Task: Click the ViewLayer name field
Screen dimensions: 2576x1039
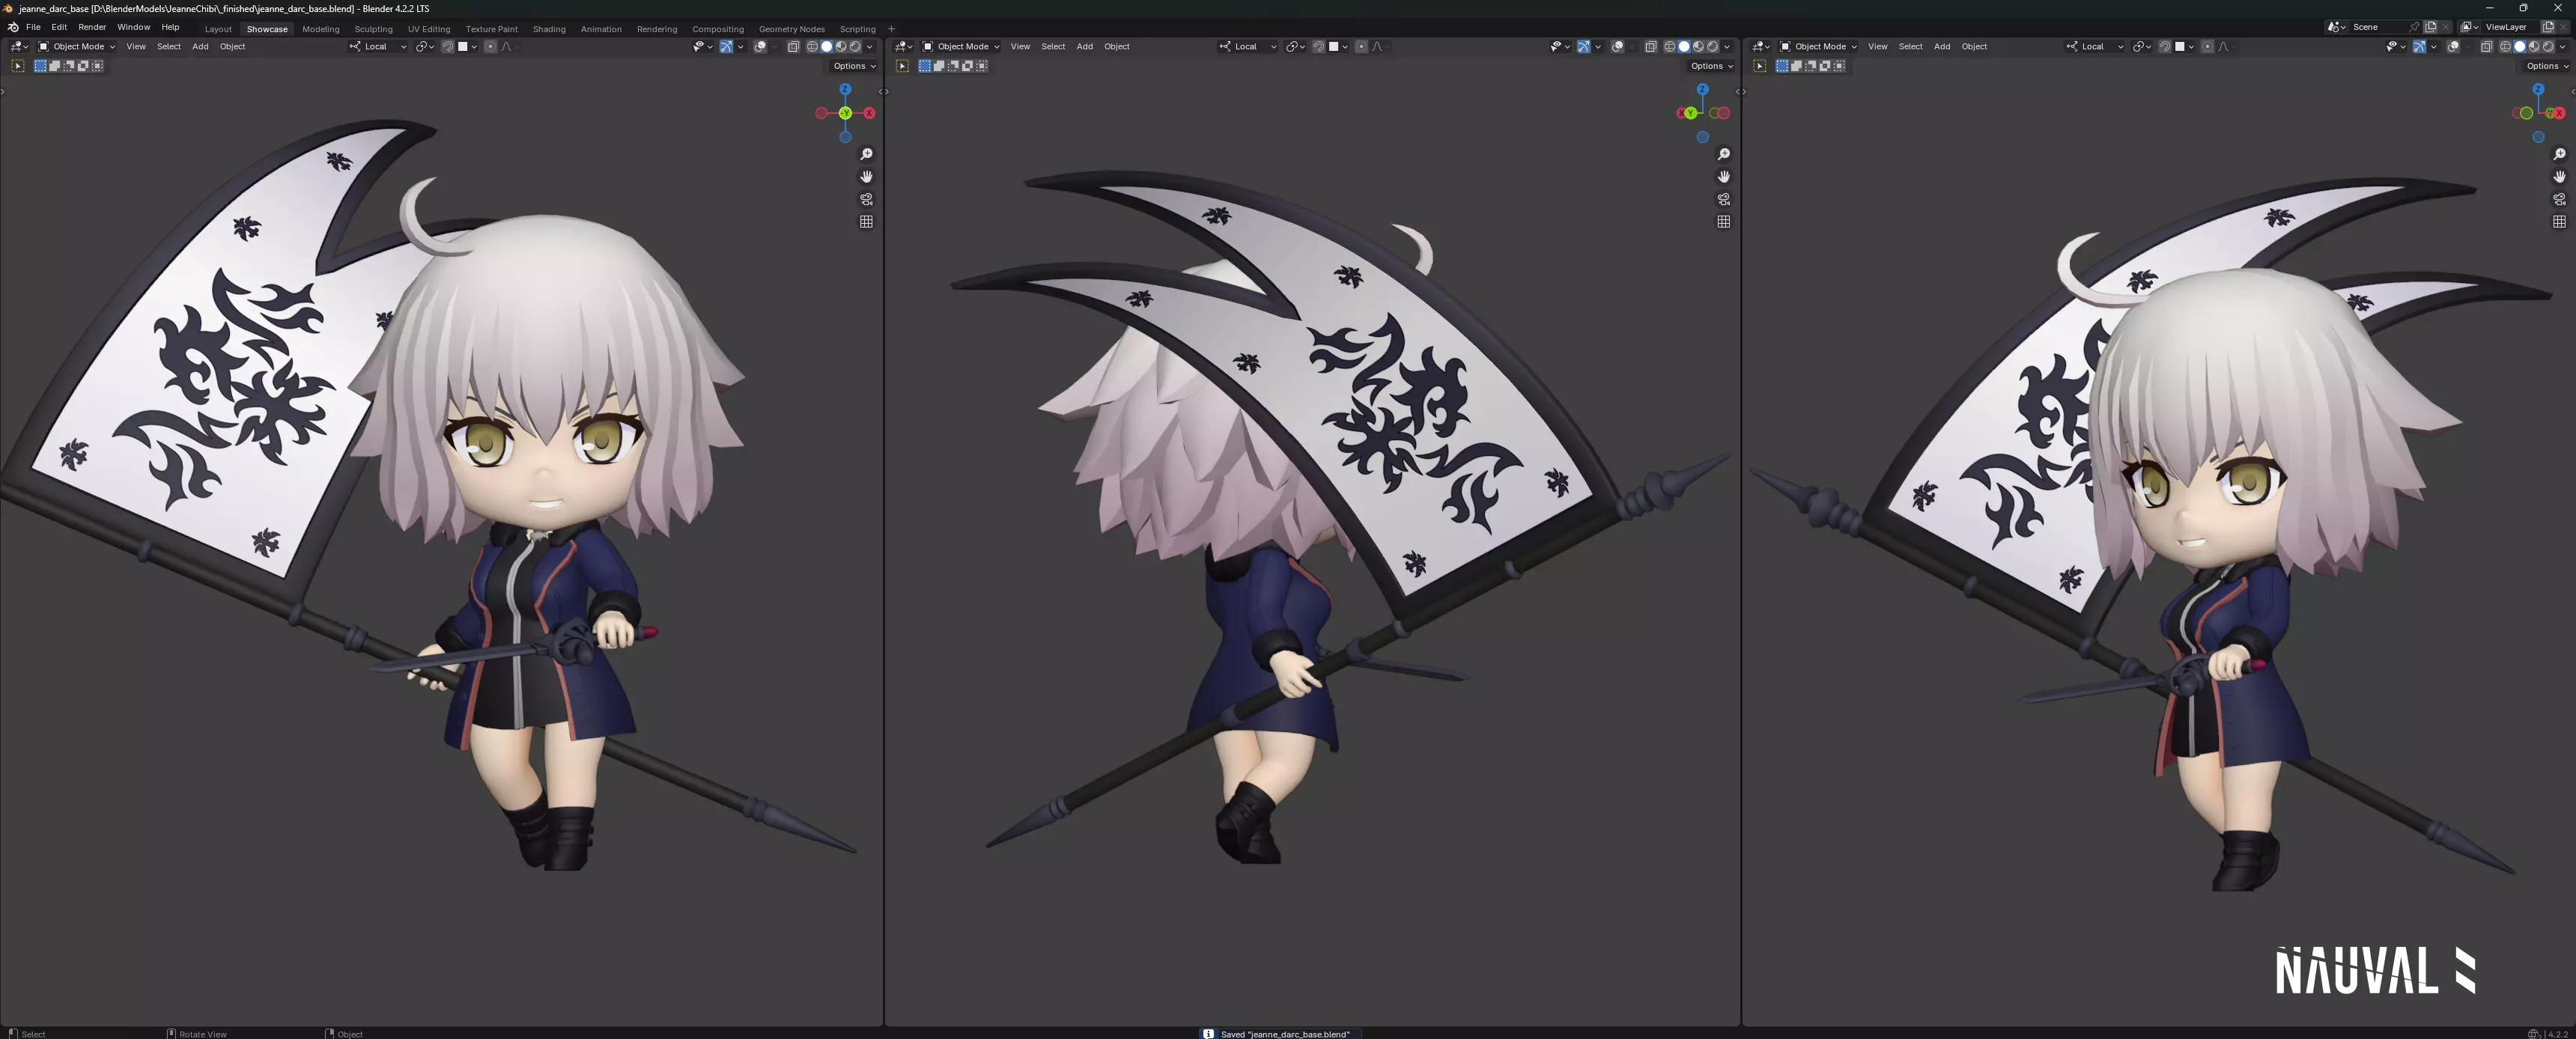Action: [x=2510, y=27]
